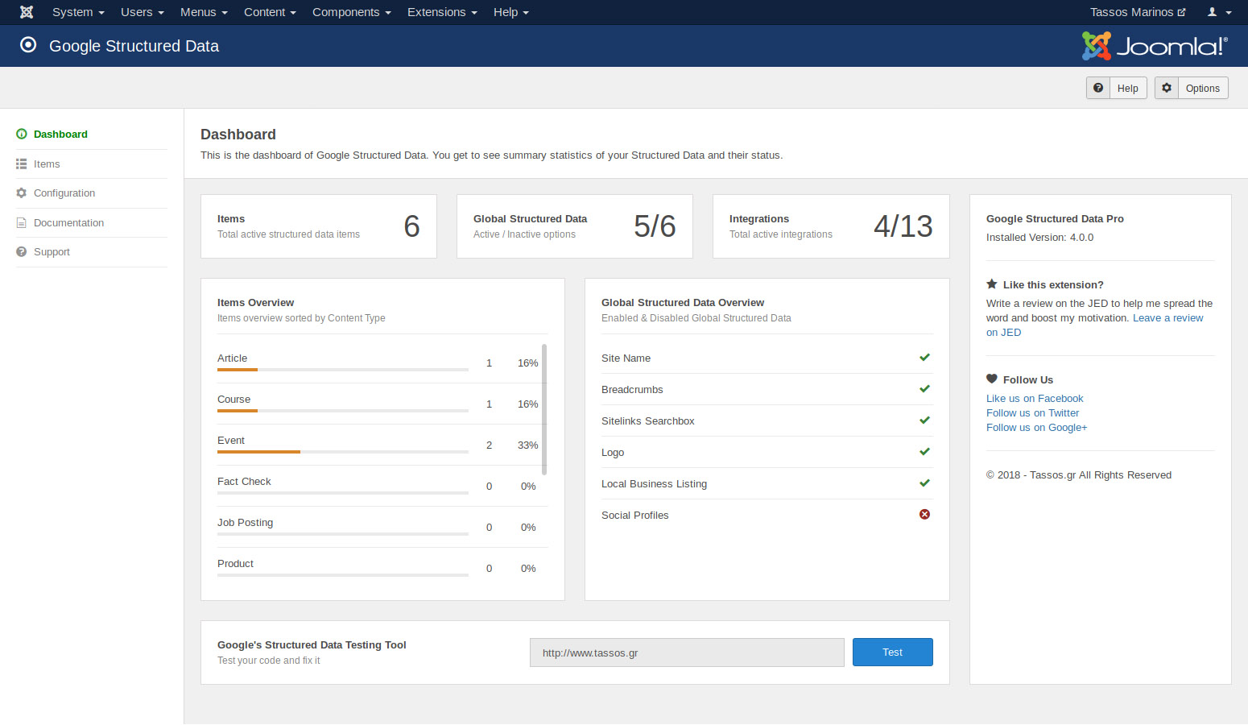Viewport: 1248px width, 725px height.
Task: Click the Global Structured Data 5/6 card
Action: (x=575, y=226)
